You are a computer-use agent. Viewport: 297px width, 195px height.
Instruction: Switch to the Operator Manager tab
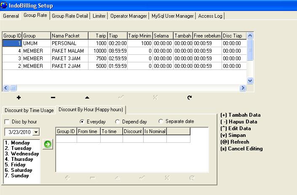[128, 16]
